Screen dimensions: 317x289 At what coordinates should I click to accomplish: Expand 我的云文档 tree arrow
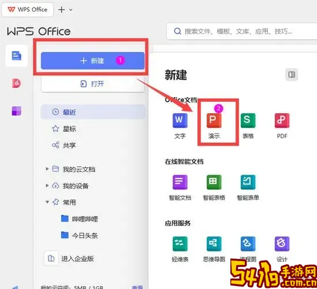[x=47, y=169]
